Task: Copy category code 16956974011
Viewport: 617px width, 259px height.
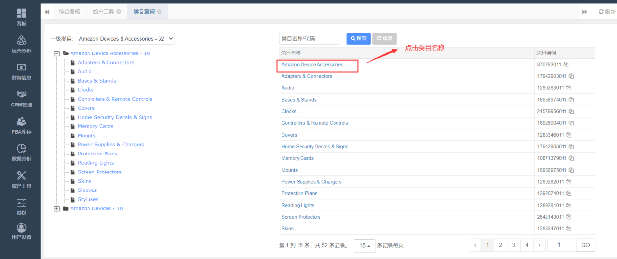Action: 571,100
